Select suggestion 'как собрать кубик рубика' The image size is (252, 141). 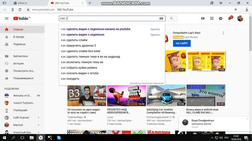click(x=112, y=68)
